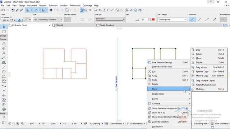The height and width of the screenshot is (129, 230).
Task: Open the Line Type dropdown 'Solid Line'
Action: [x=110, y=19]
